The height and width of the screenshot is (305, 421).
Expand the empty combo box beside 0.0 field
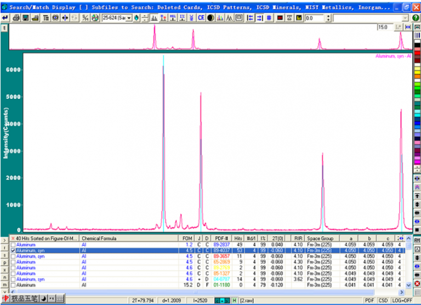click(x=406, y=18)
